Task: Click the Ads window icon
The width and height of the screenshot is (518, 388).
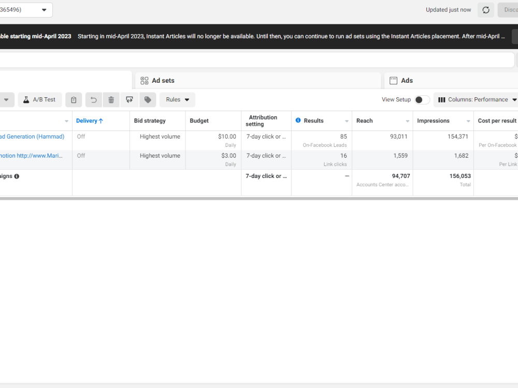Action: click(x=393, y=81)
